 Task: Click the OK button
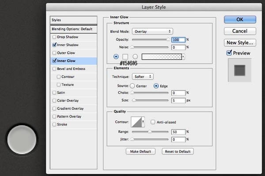click(x=240, y=19)
